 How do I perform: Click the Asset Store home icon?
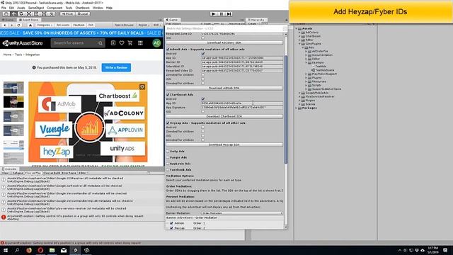[30, 25]
